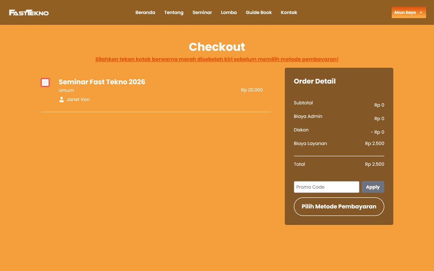The image size is (434, 271).
Task: Open the Lomba page
Action: (229, 12)
